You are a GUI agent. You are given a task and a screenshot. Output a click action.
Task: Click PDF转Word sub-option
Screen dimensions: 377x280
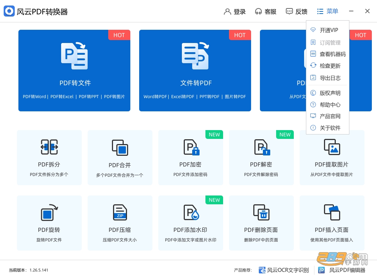point(34,96)
